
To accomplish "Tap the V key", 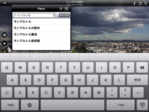I will (x=59, y=93).
